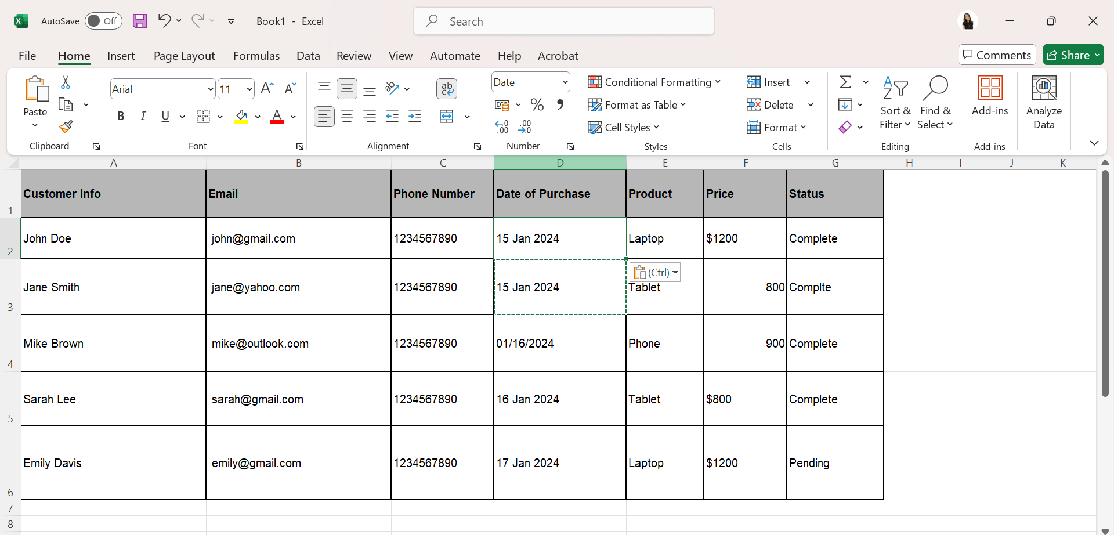Expand the Date number format dropdown
The height and width of the screenshot is (535, 1114).
(565, 82)
